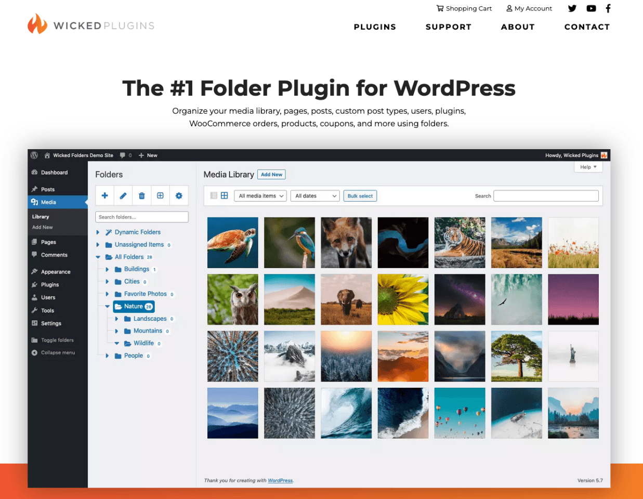
Task: Open the Twitter social icon
Action: click(572, 8)
